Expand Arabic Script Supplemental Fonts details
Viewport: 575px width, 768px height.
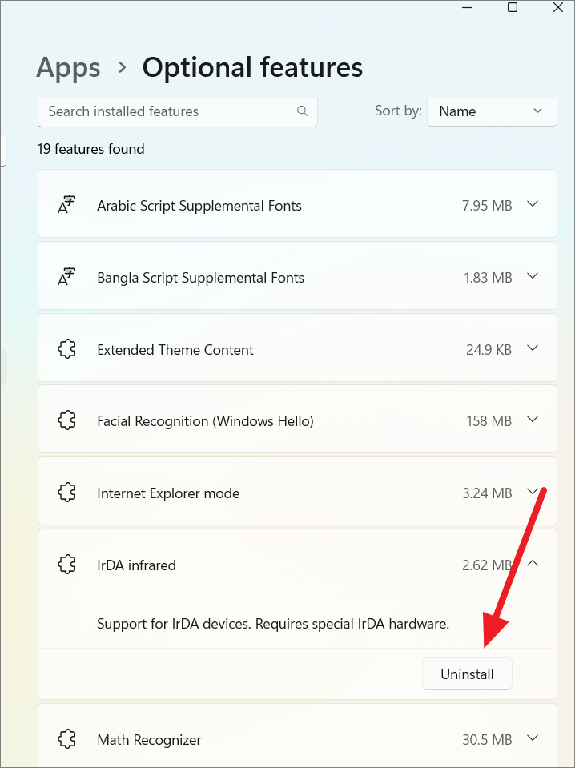click(533, 204)
